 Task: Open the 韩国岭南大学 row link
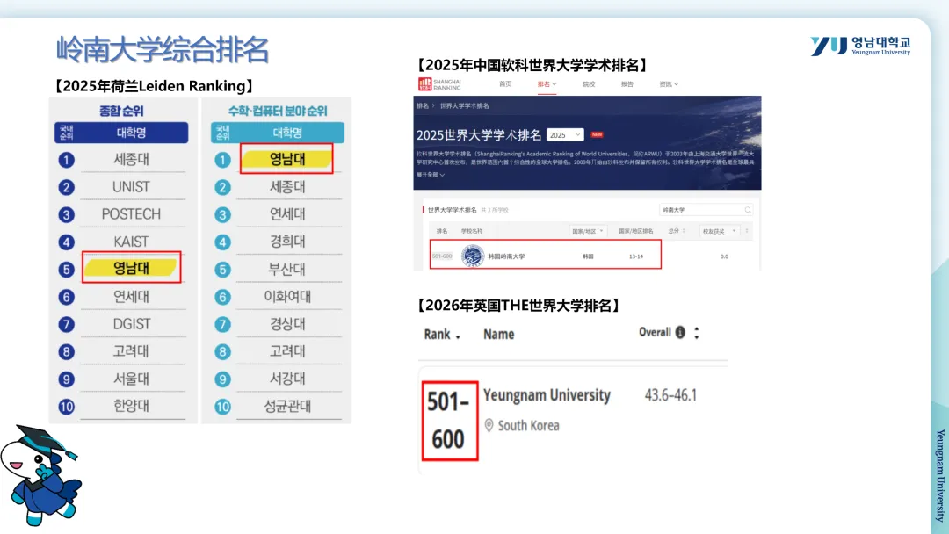507,256
